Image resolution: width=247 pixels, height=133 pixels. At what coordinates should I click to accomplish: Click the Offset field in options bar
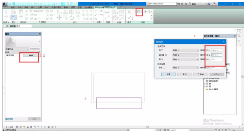tap(24, 26)
